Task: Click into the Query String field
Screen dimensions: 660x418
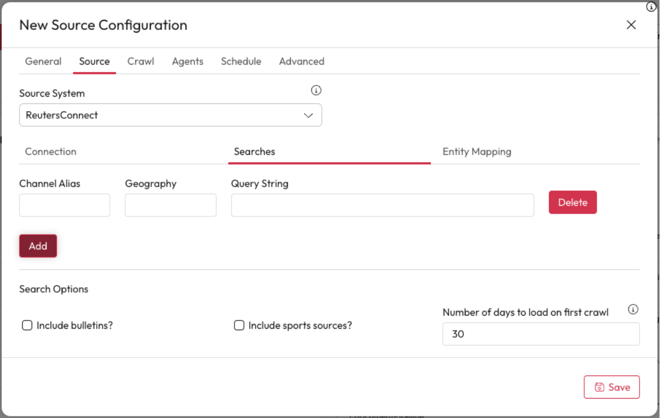Action: coord(382,205)
